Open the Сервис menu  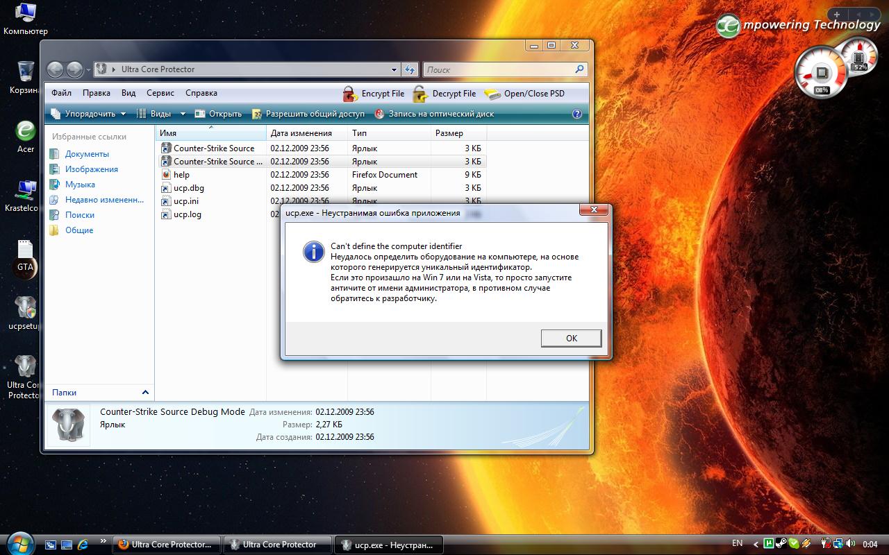point(160,93)
